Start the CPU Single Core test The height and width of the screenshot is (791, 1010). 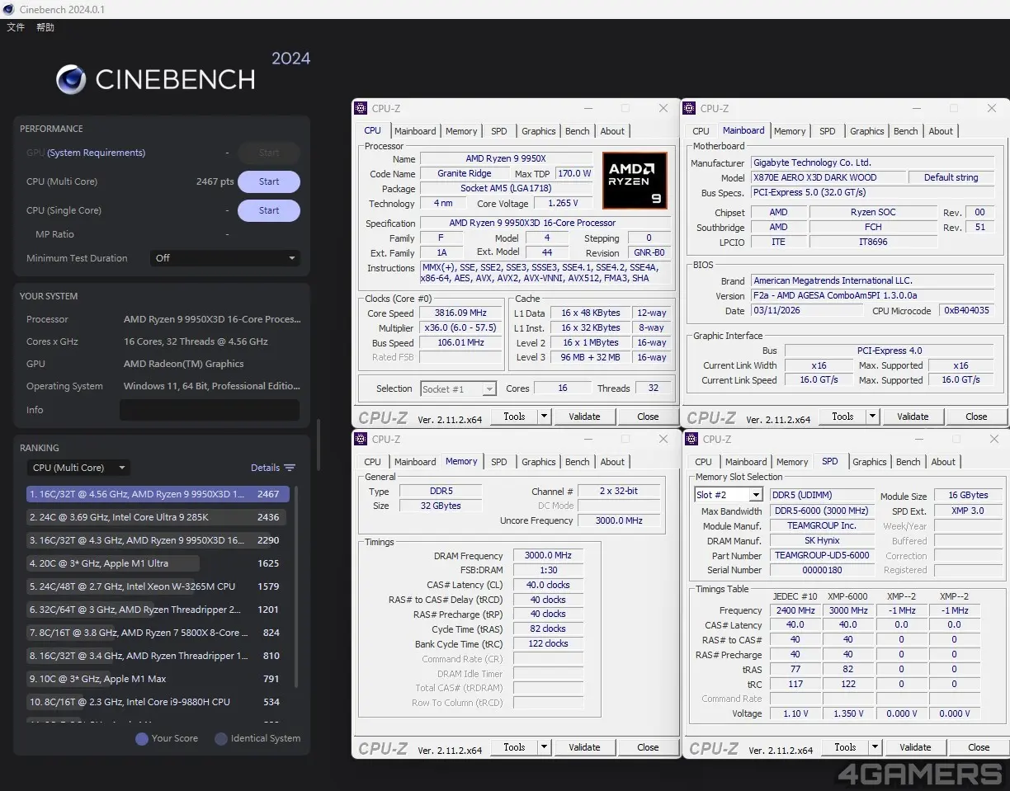[269, 210]
